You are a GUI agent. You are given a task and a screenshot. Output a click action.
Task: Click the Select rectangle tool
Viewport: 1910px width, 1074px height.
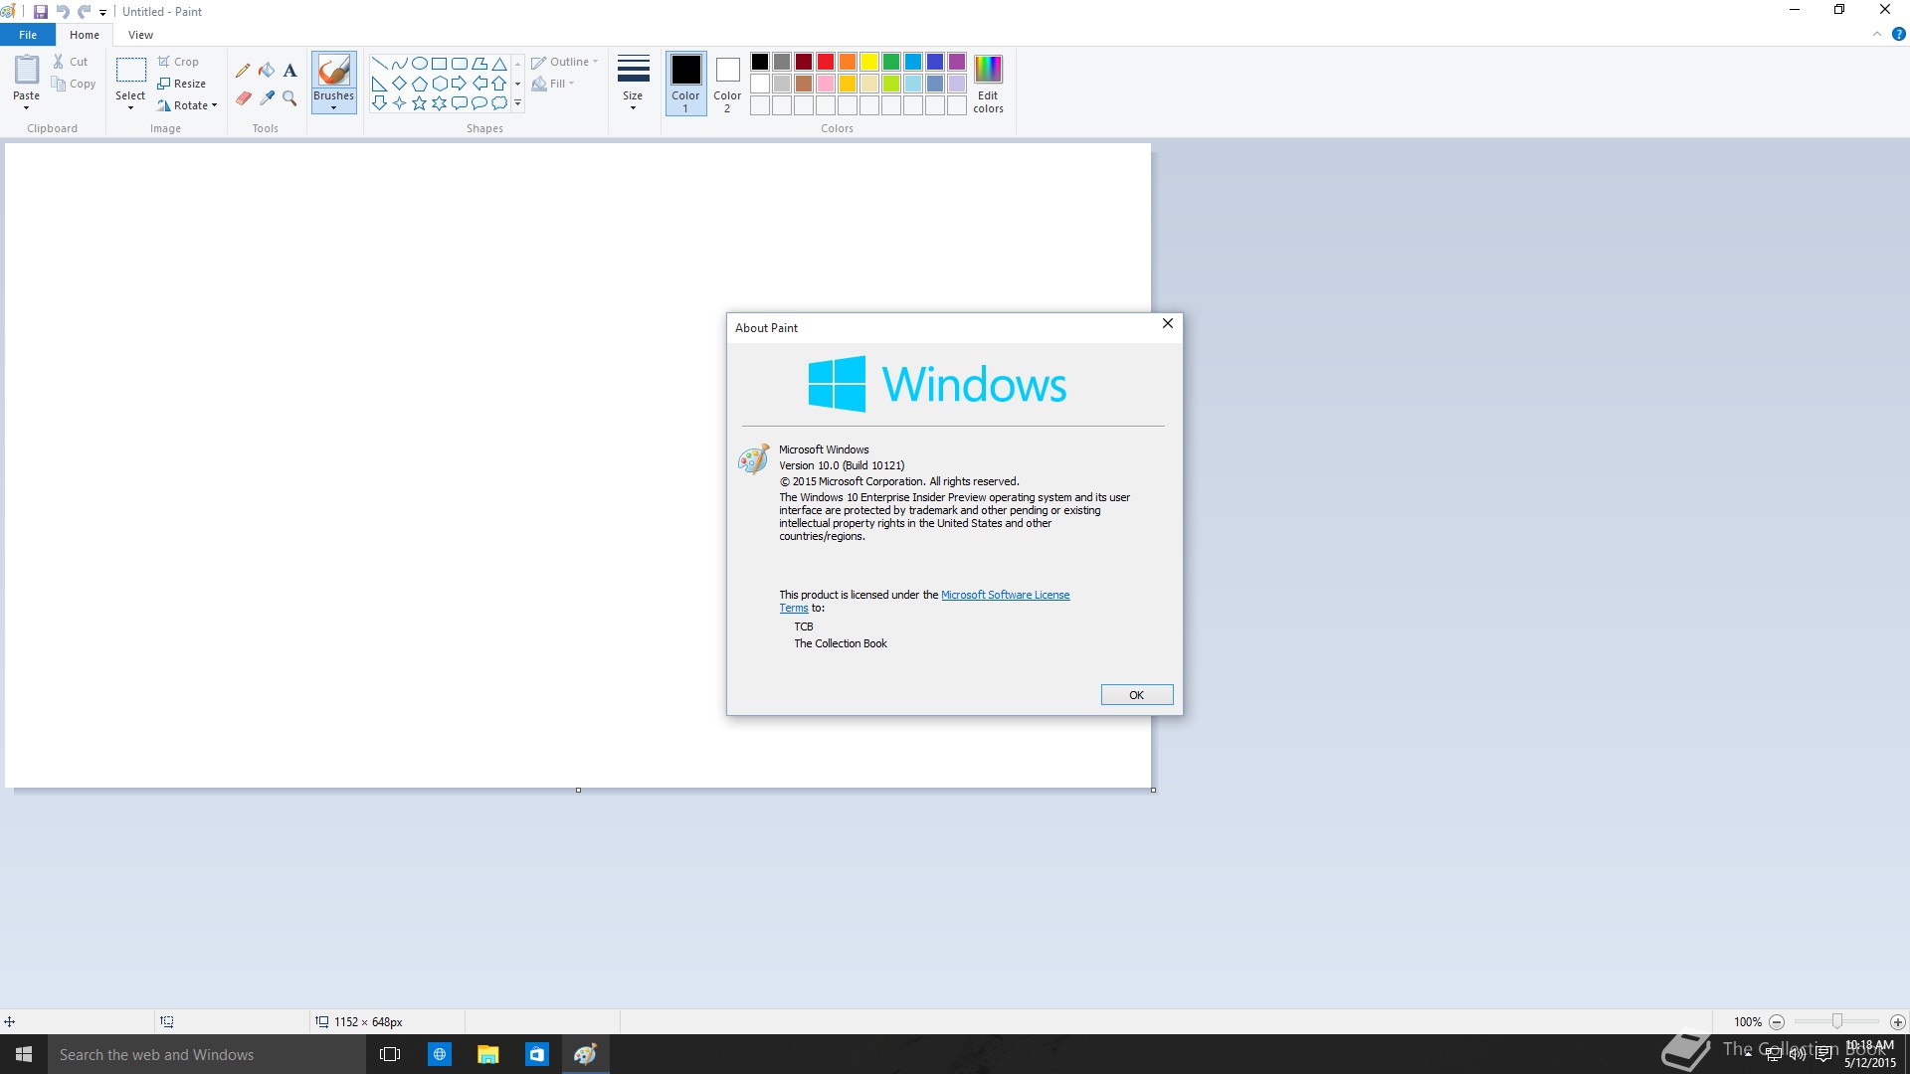[x=130, y=71]
